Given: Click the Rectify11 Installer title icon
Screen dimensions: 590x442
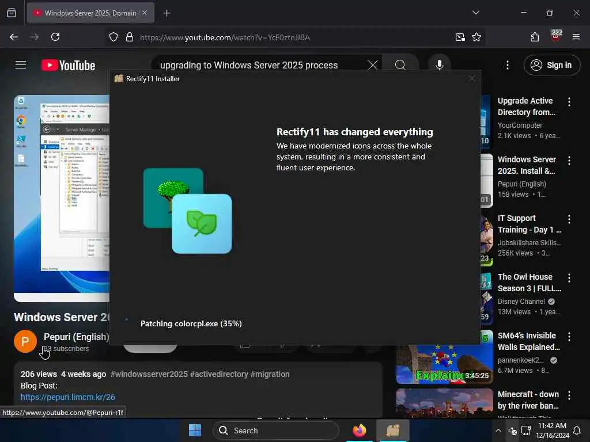Looking at the screenshot, I should pos(119,78).
